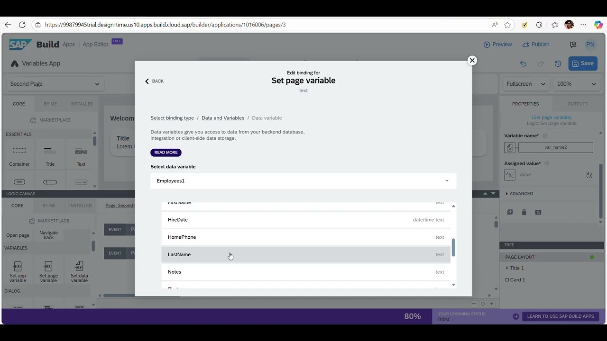Open the top panel BY ME tab
Screen dimensions: 607x341
click(50, 104)
